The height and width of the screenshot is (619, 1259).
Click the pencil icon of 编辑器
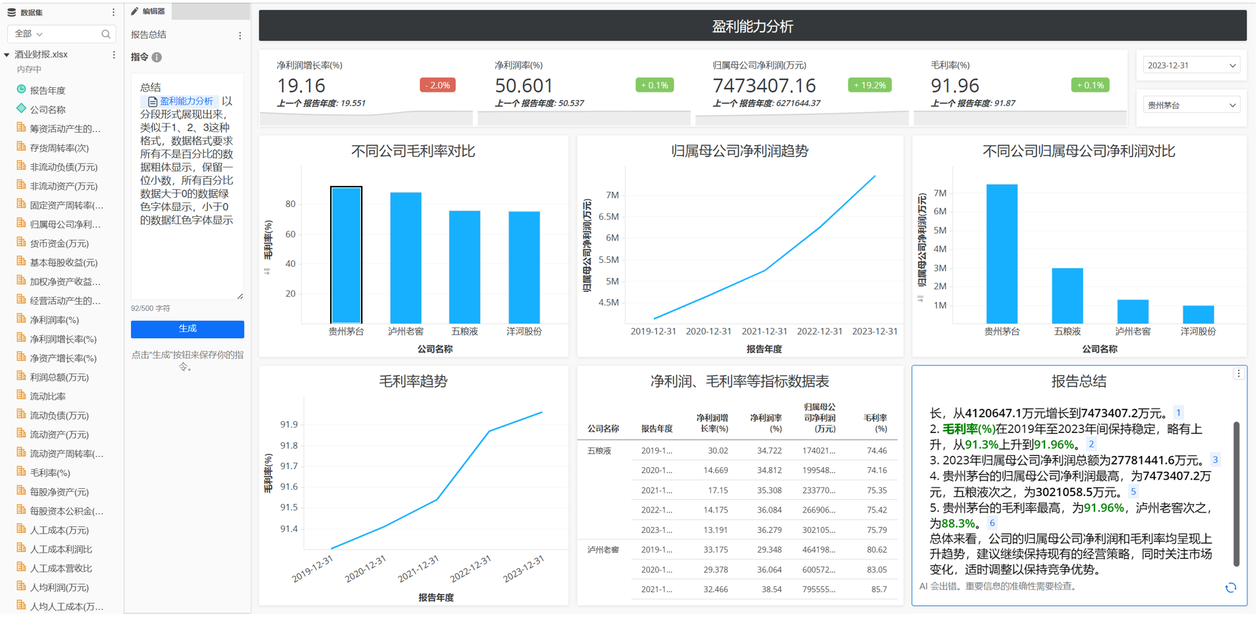(x=135, y=11)
